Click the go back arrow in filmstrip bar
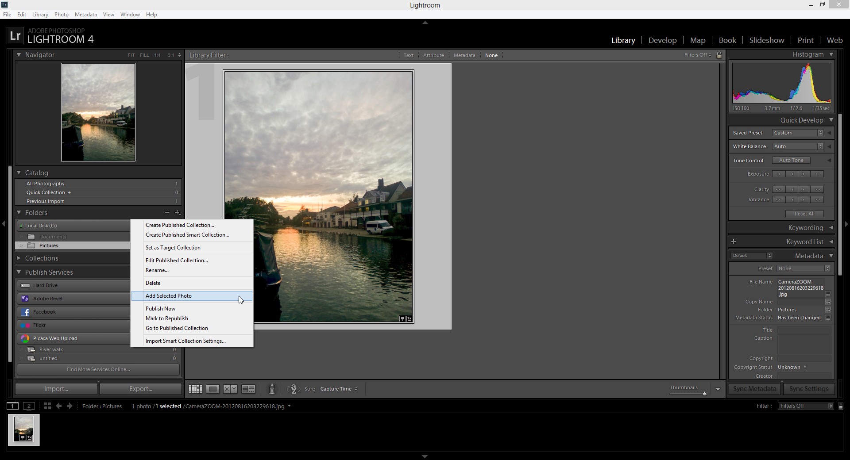The height and width of the screenshot is (460, 850). point(58,406)
